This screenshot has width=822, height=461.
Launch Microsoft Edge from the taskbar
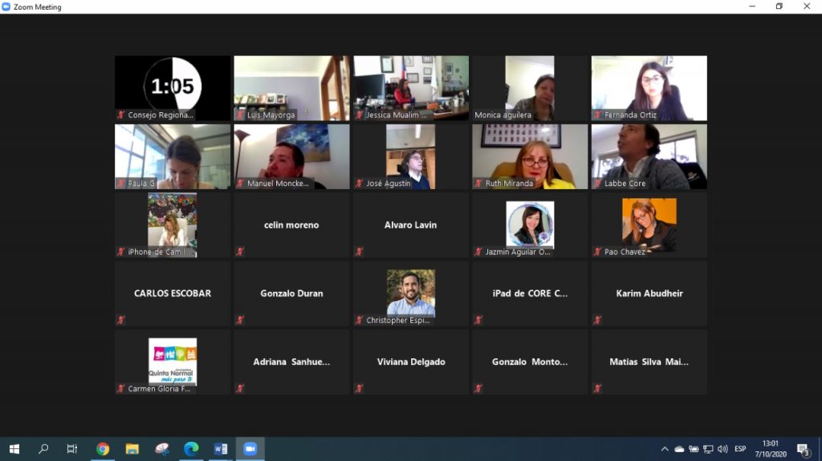[x=191, y=449]
